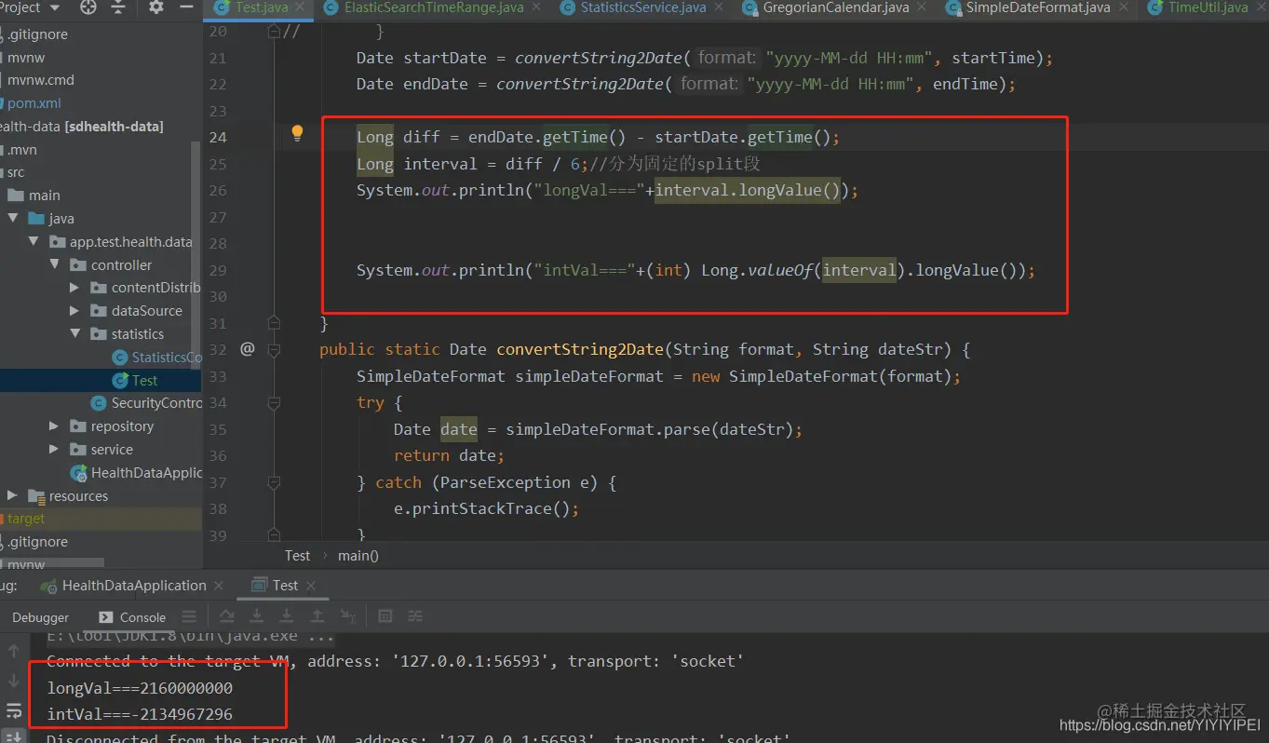Close the Test debug session tab

(x=311, y=586)
